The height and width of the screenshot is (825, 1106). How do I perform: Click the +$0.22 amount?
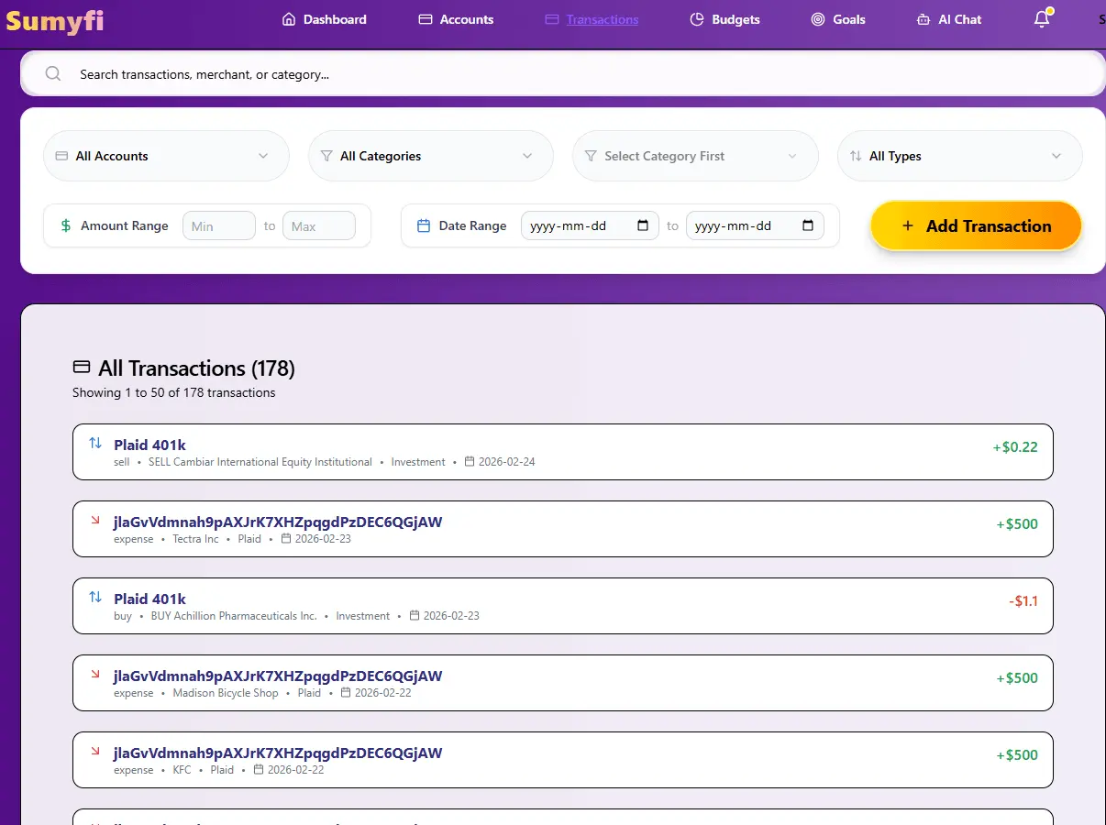tap(1015, 447)
